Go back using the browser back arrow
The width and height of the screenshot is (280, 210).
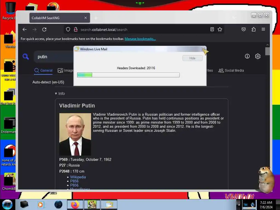[25, 30]
